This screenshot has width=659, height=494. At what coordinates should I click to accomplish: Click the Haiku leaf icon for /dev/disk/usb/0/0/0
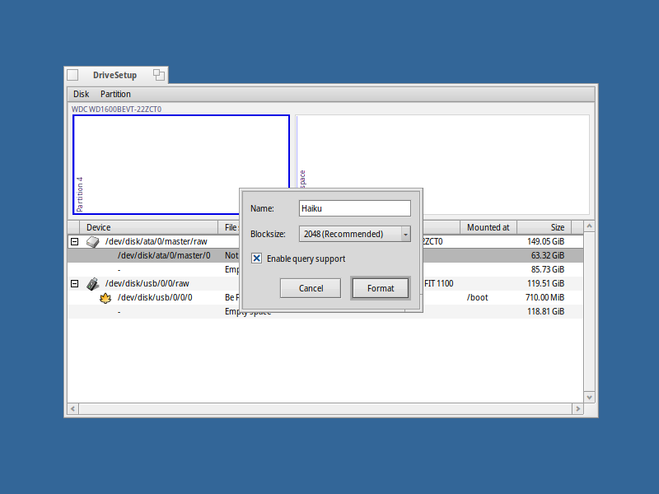click(x=105, y=298)
